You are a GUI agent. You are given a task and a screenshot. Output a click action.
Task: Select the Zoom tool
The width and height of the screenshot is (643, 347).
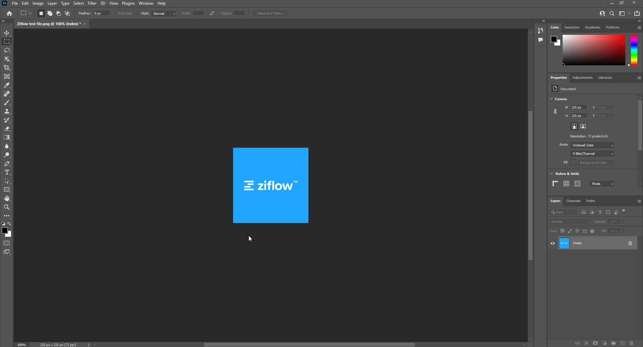point(7,207)
